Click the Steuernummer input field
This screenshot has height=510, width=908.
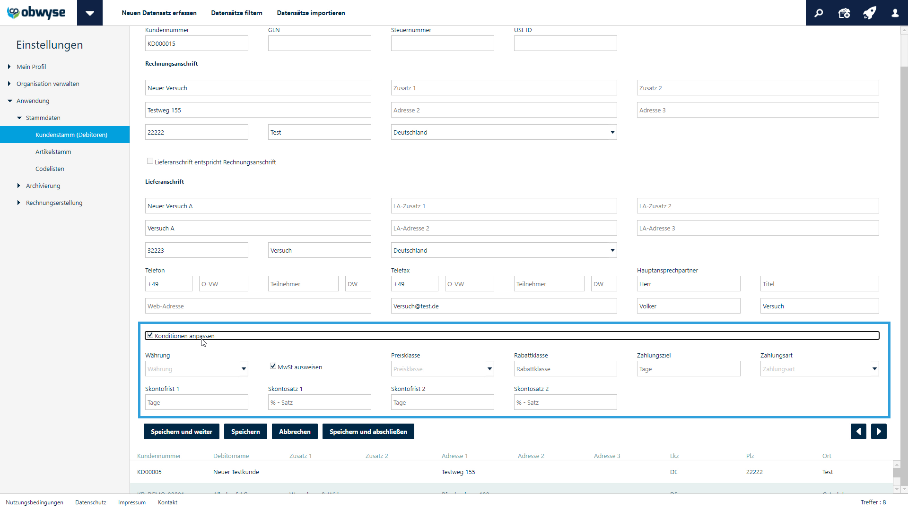442,43
